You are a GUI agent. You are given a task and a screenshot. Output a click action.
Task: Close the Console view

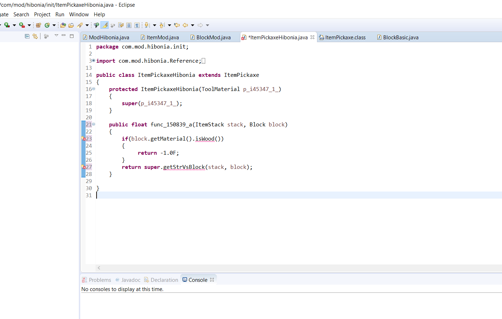click(x=212, y=280)
